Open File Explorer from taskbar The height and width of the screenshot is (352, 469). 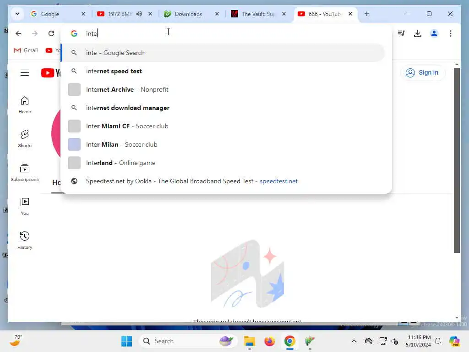tap(250, 341)
